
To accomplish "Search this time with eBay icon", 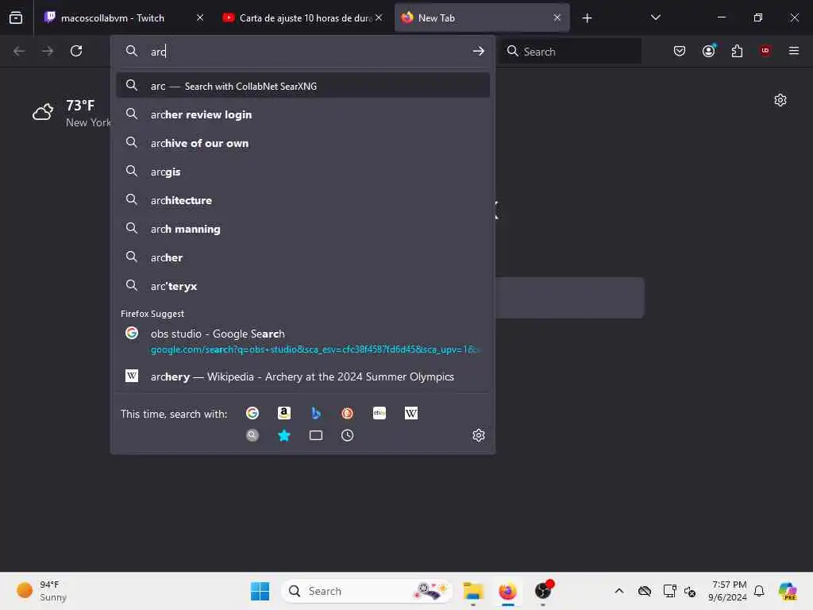I will click(379, 413).
